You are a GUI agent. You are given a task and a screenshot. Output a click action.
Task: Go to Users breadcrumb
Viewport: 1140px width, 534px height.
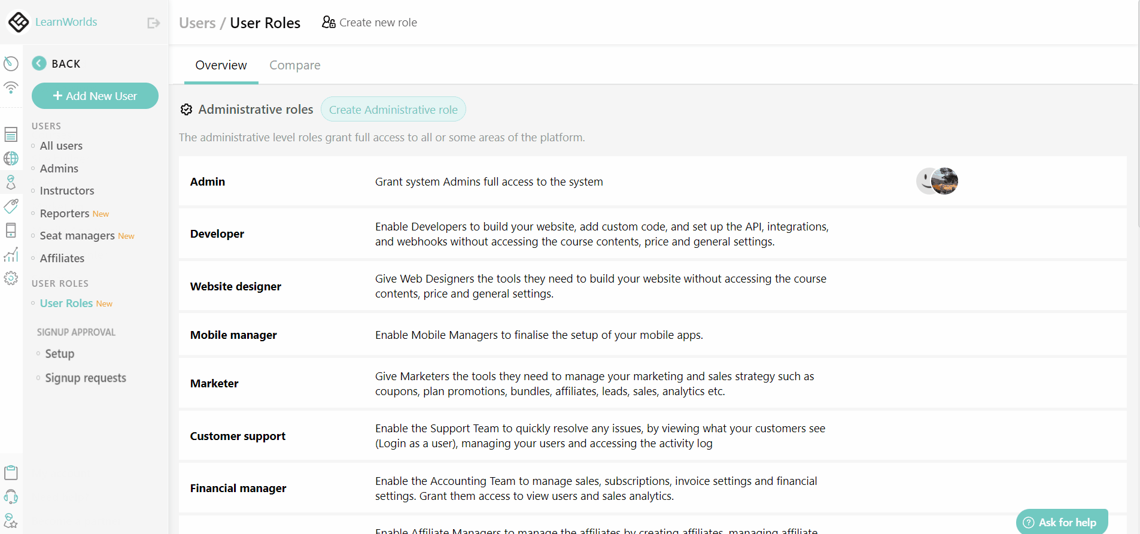[x=197, y=23]
